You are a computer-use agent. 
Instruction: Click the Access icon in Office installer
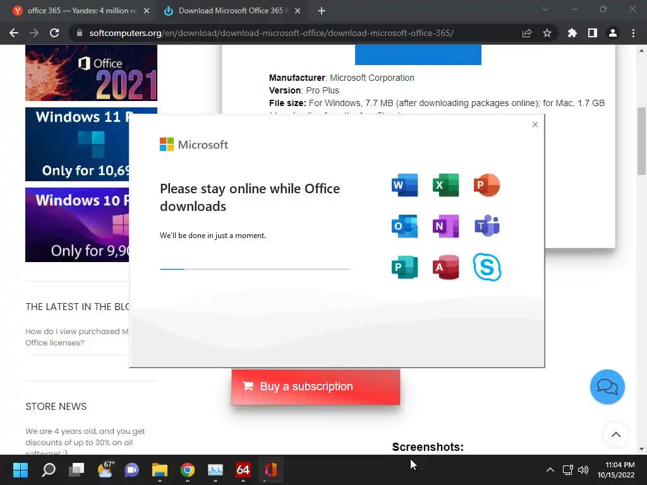point(445,267)
